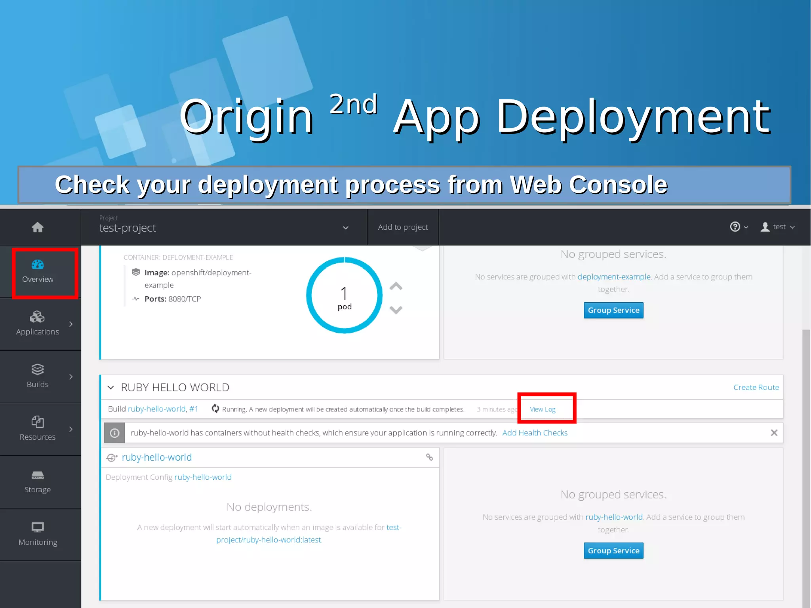Expand the test user dropdown arrow
This screenshot has width=811, height=608.
792,227
